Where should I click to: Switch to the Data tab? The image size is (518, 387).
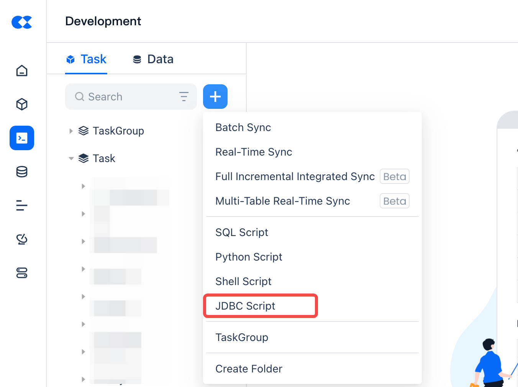pyautogui.click(x=153, y=59)
